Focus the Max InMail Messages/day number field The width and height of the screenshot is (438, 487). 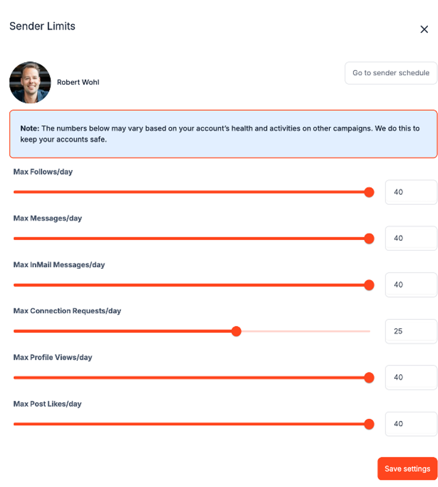click(x=410, y=284)
